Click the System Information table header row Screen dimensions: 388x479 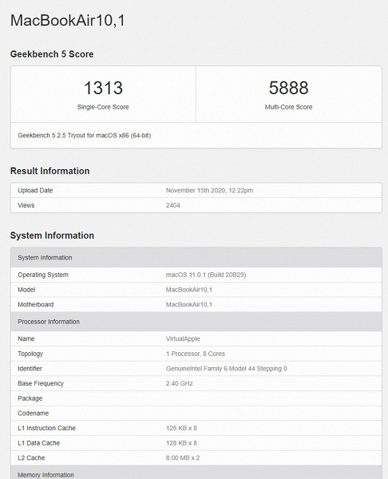196,258
